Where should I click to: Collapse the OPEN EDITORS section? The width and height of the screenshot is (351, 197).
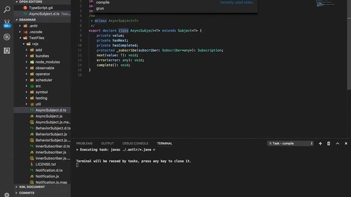(31, 2)
